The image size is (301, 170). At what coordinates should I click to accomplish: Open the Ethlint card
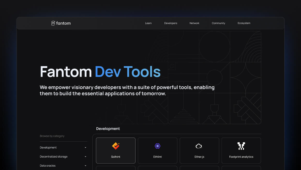tap(157, 150)
